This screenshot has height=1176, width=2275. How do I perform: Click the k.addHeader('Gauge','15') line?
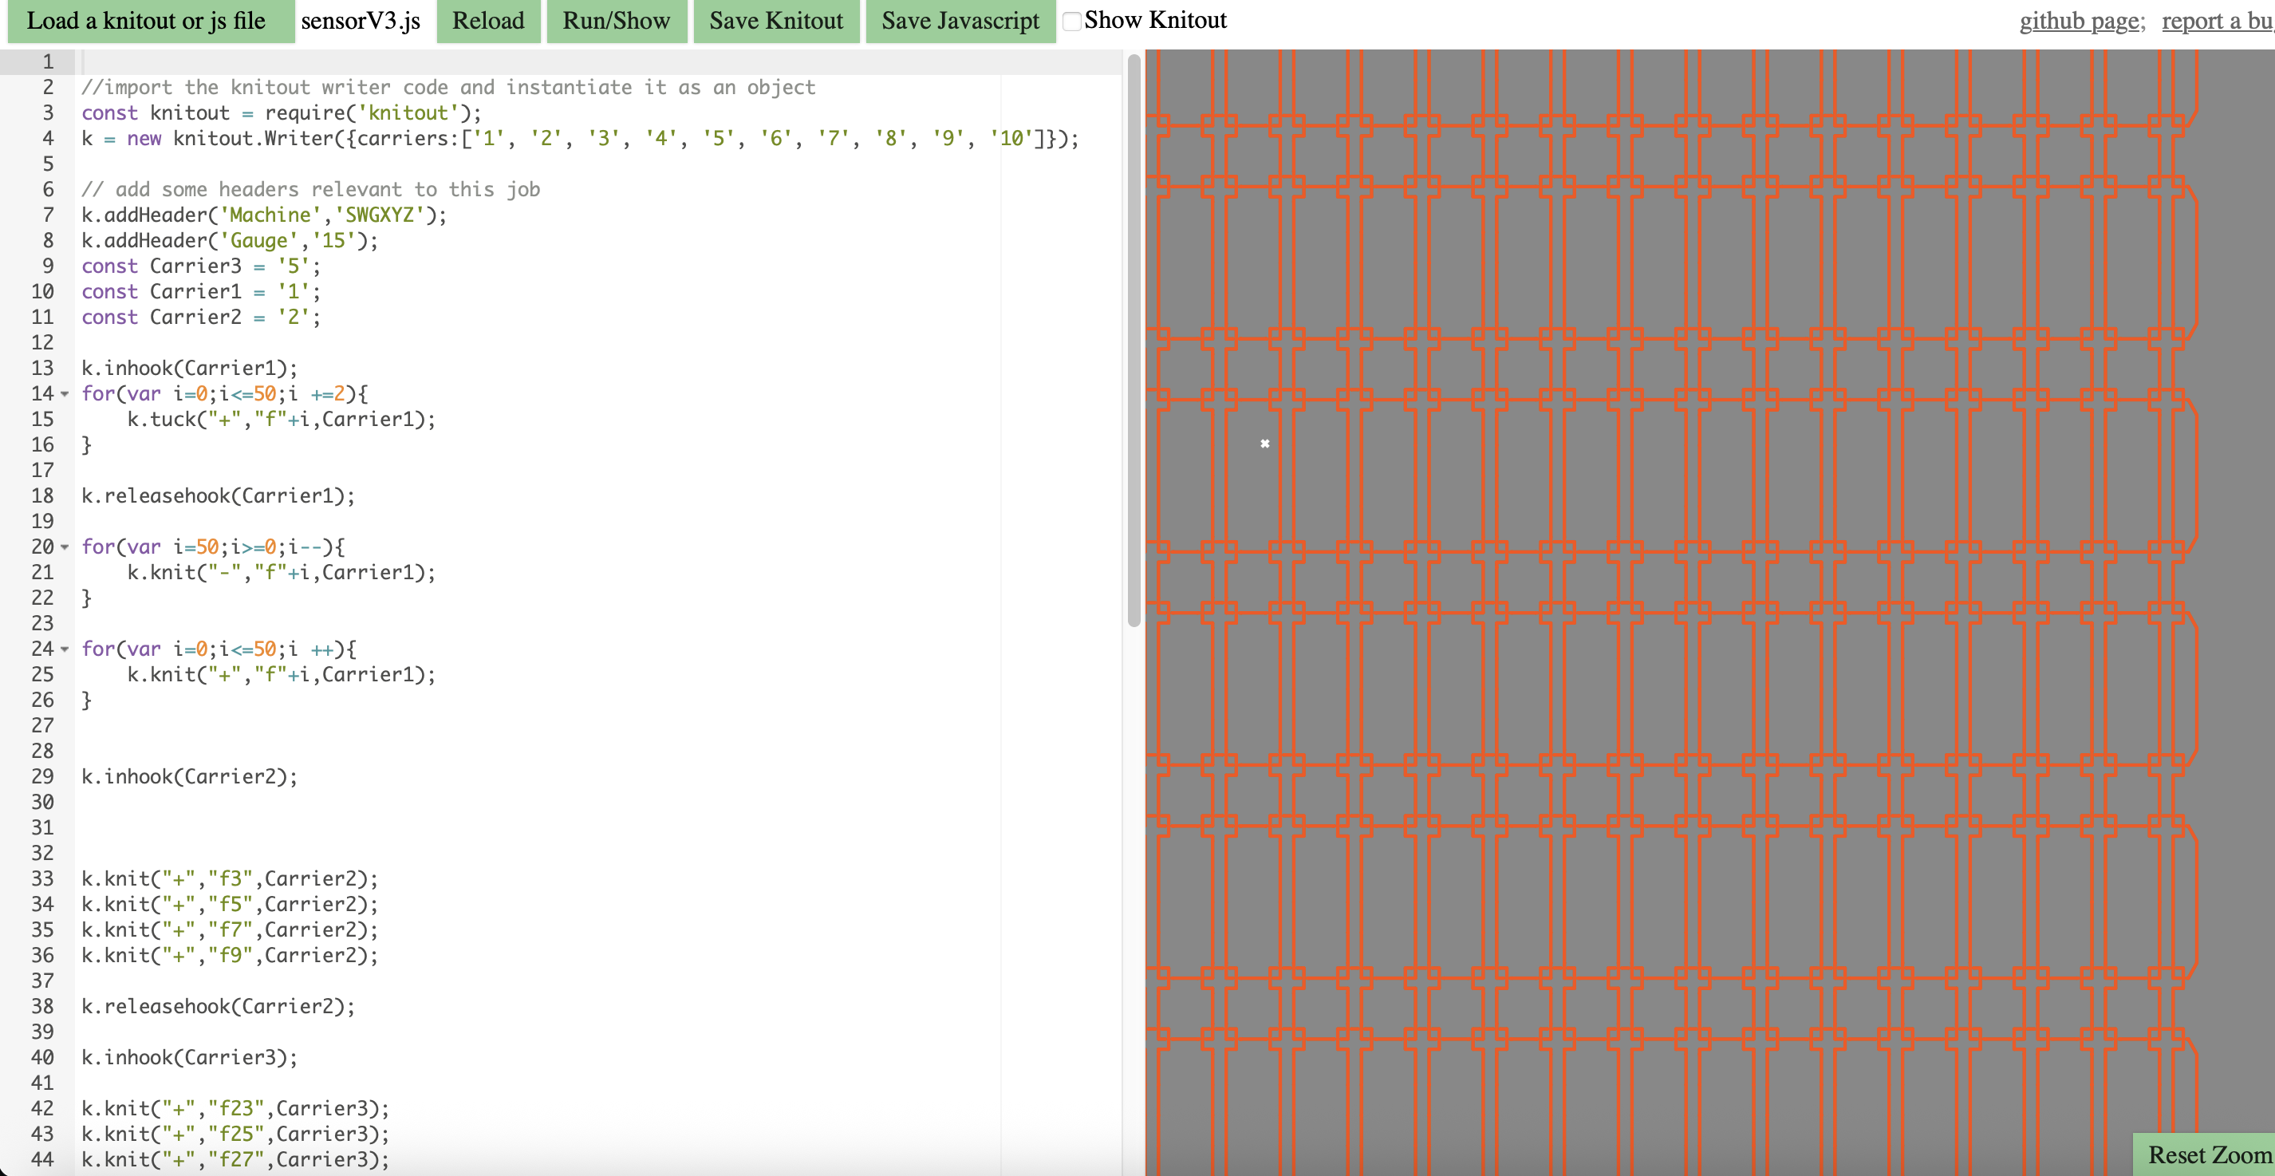229,240
